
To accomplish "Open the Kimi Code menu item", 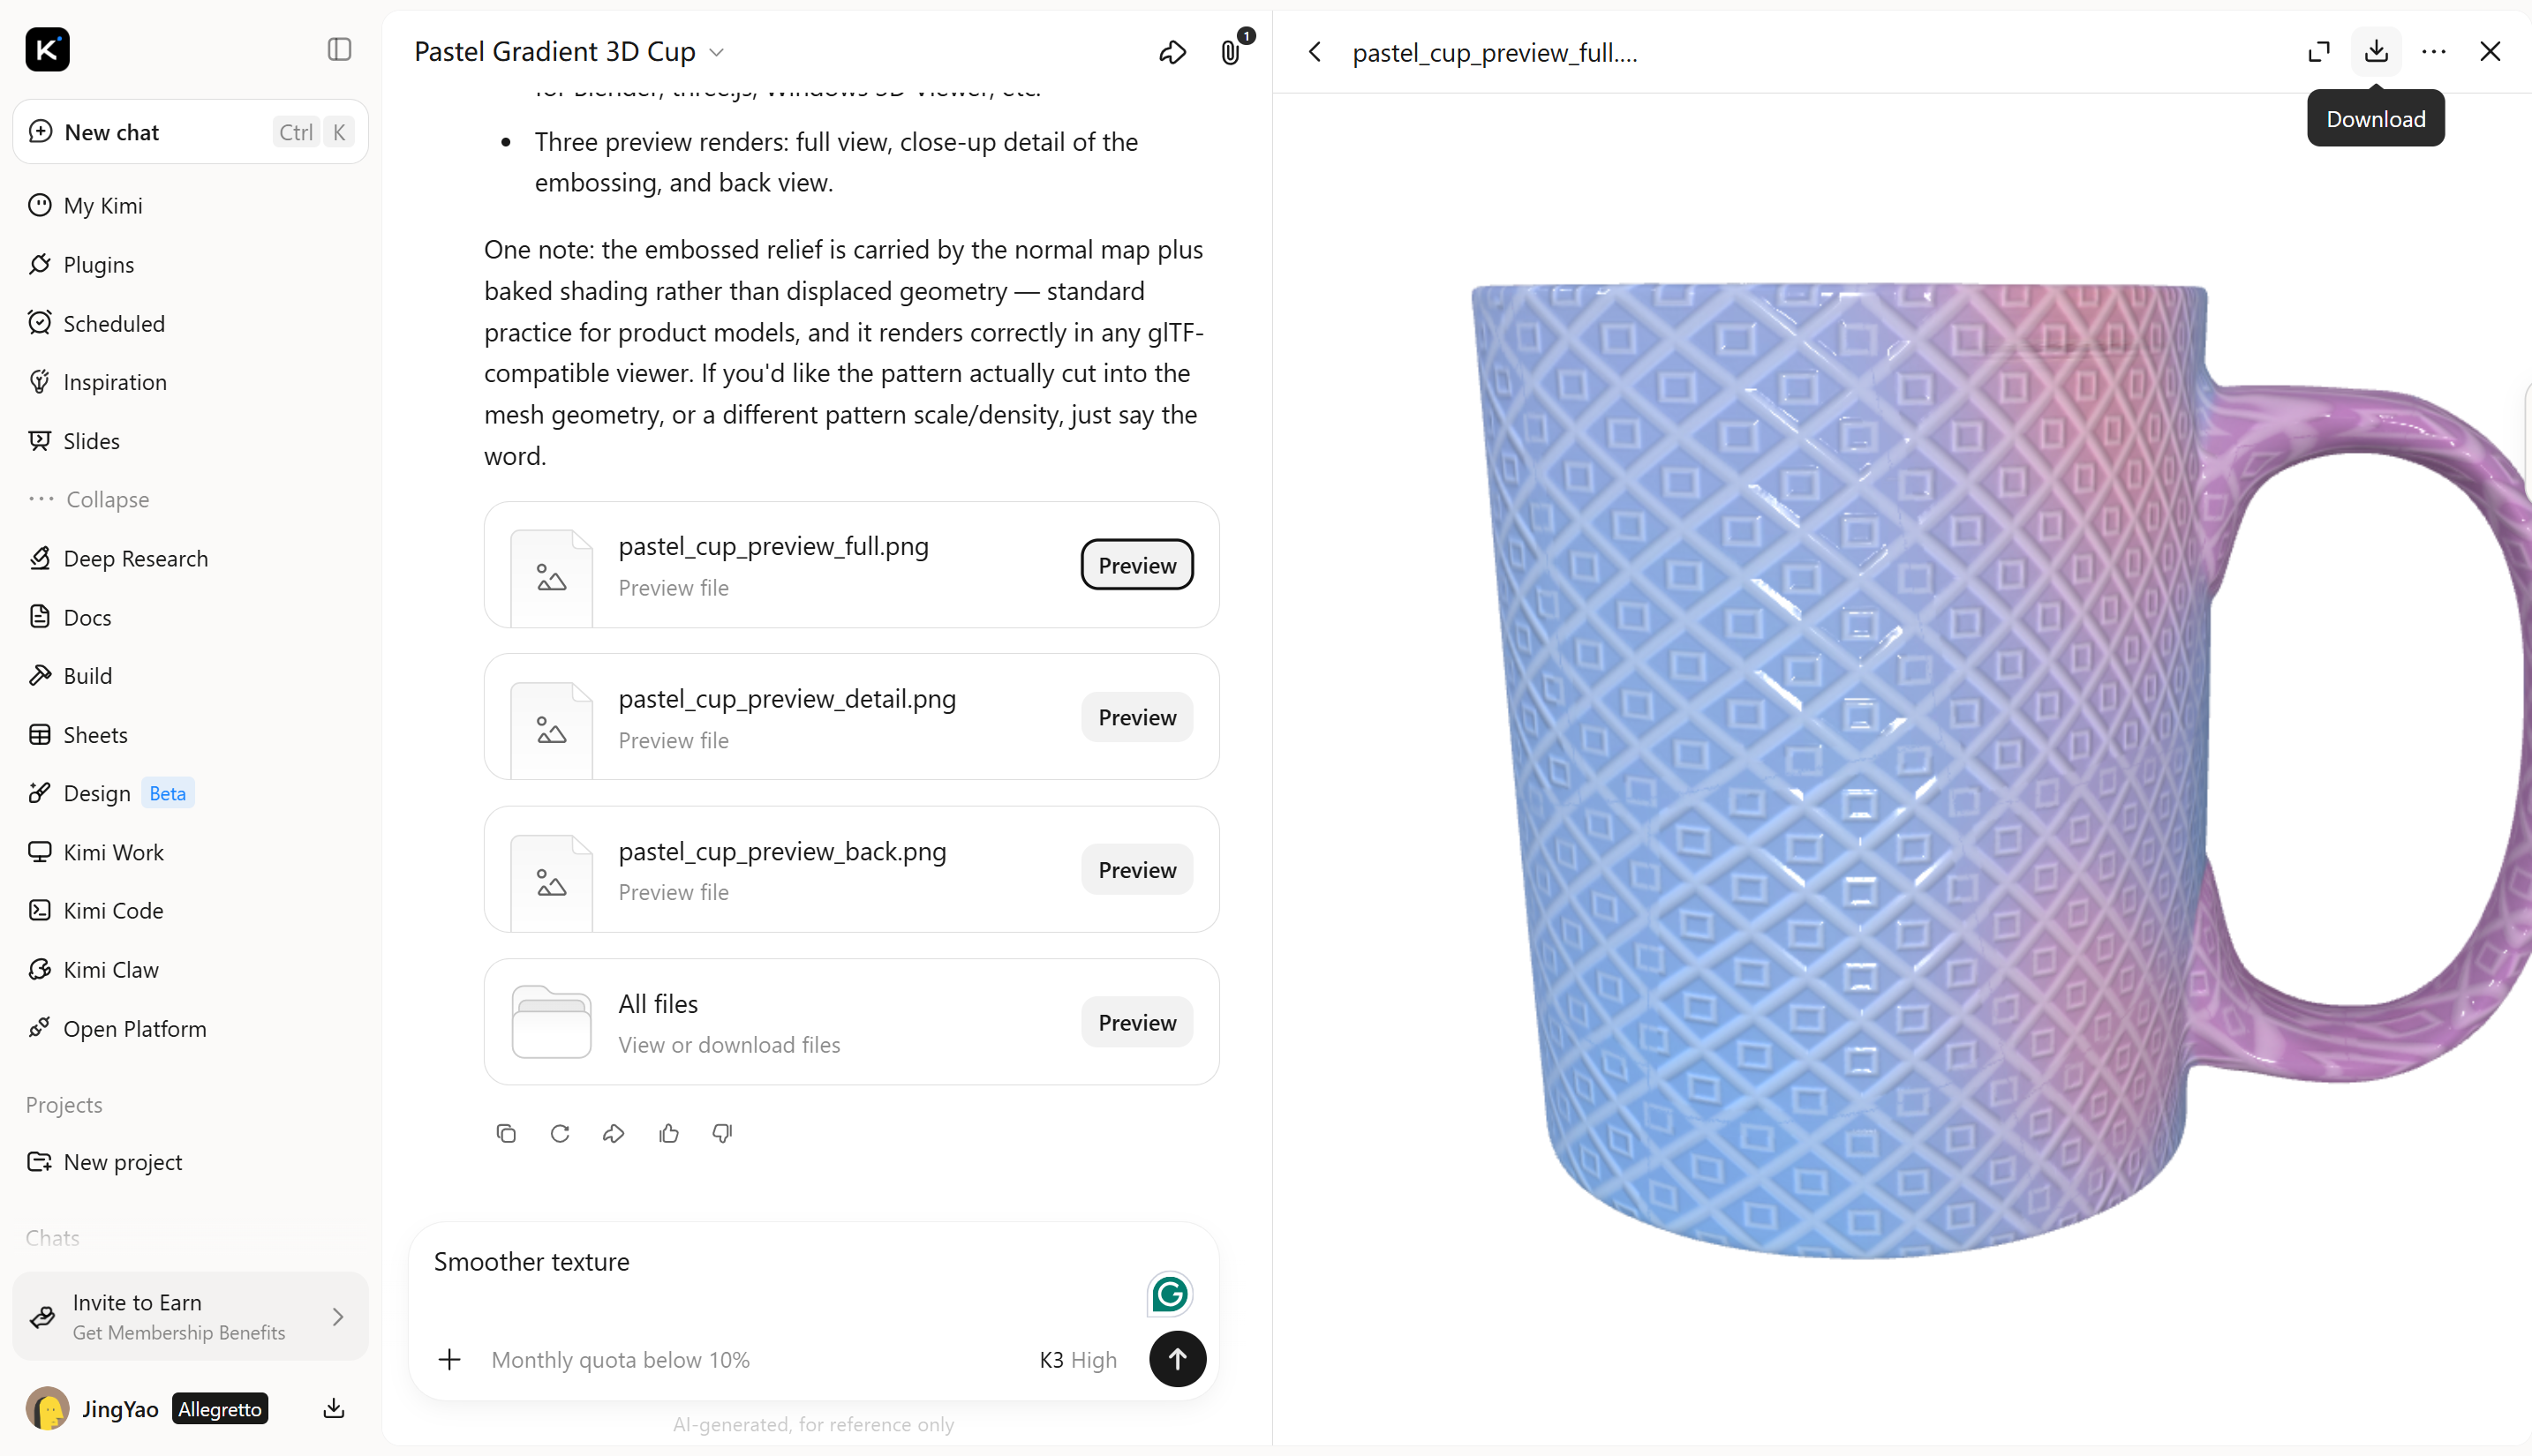I will [112, 910].
